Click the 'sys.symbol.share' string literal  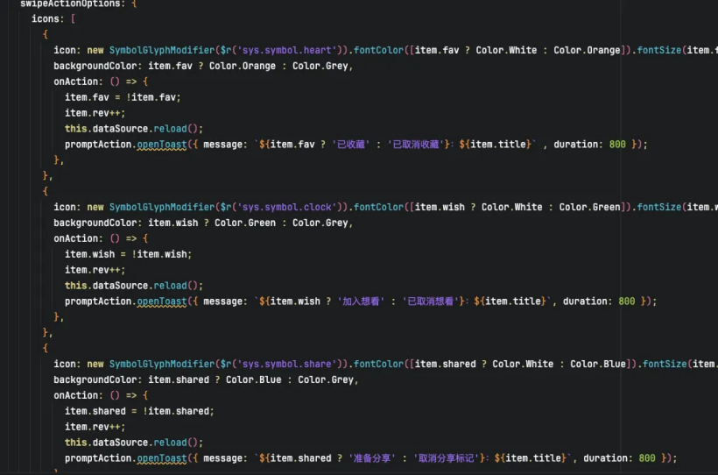pos(287,364)
